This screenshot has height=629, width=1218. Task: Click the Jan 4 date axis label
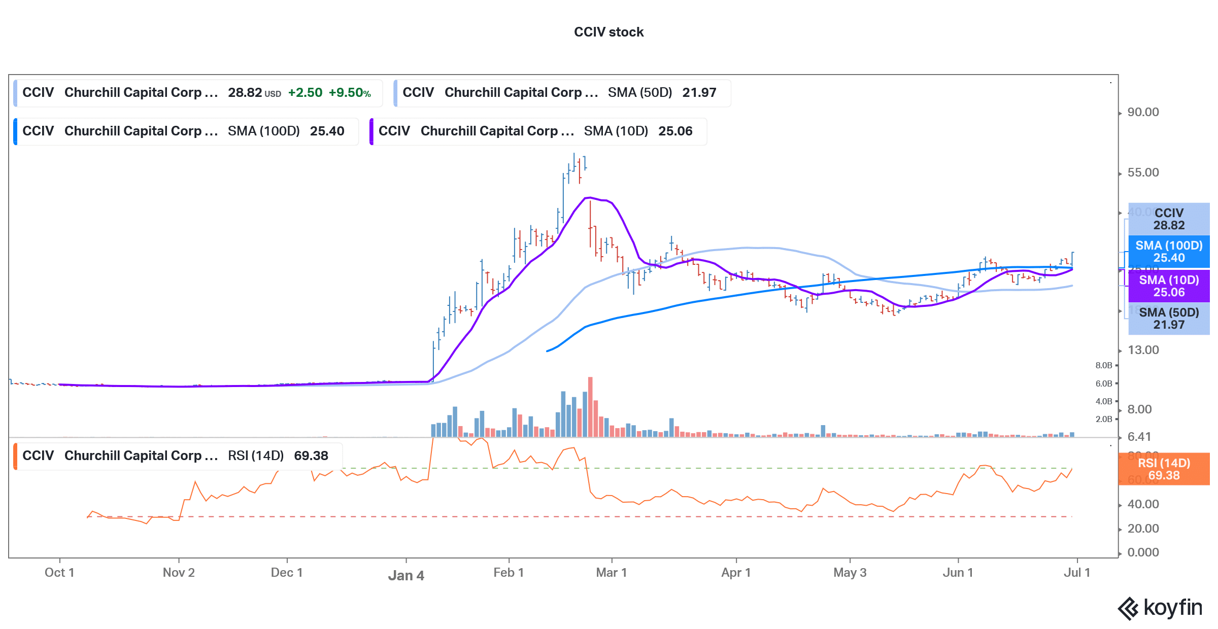(x=406, y=575)
